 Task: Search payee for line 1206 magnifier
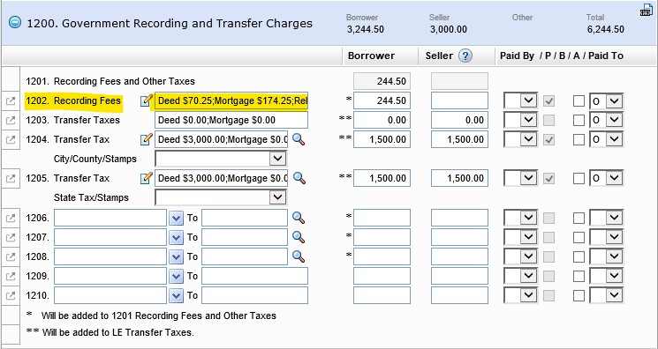[299, 218]
